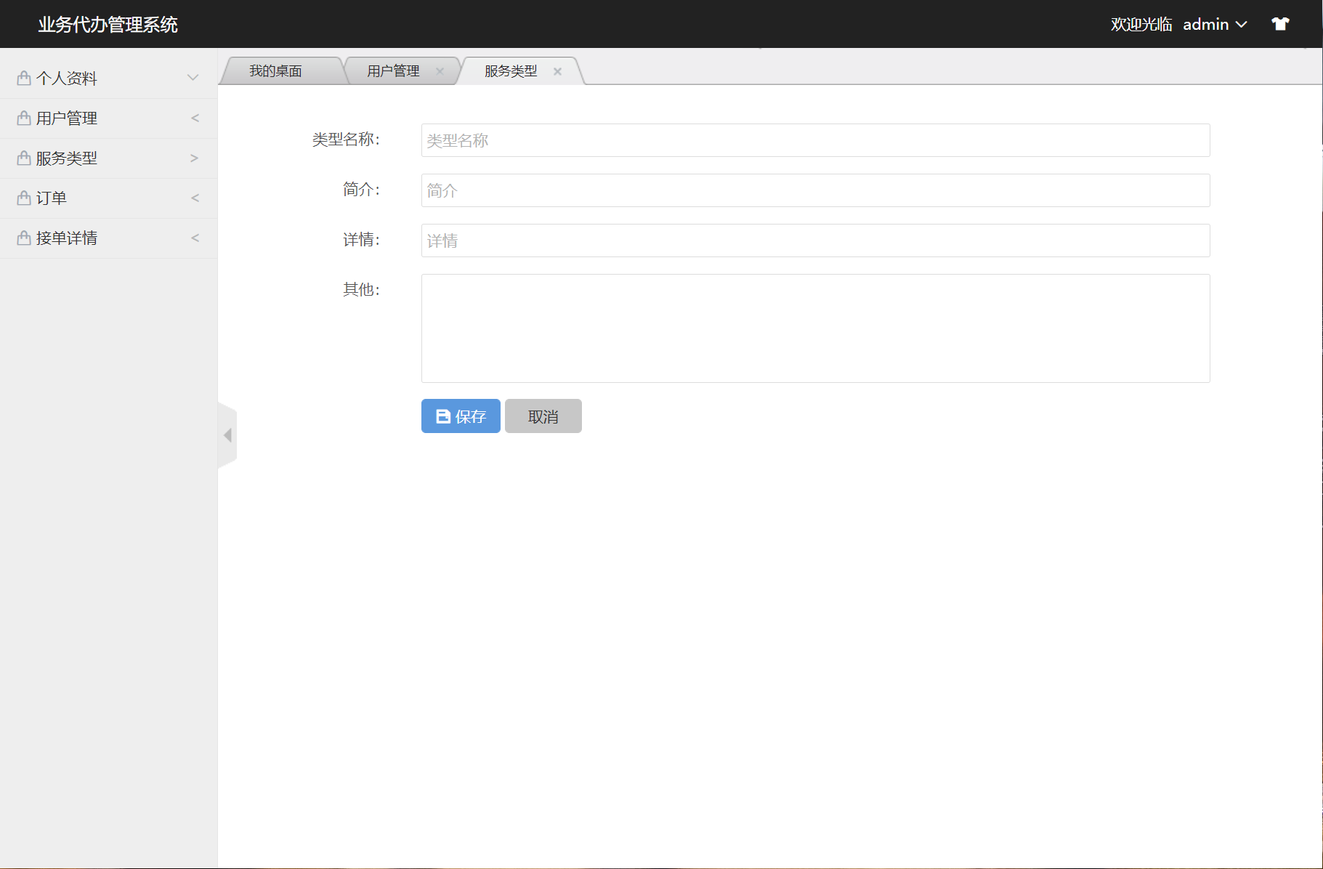The image size is (1323, 869).
Task: Click the shirt icon in the top bar
Action: coord(1280,23)
